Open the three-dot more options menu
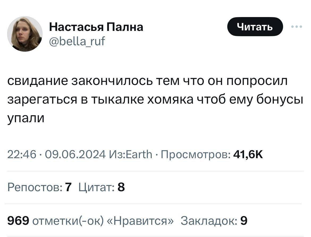Screen dimensions: 311x237 (x=296, y=27)
